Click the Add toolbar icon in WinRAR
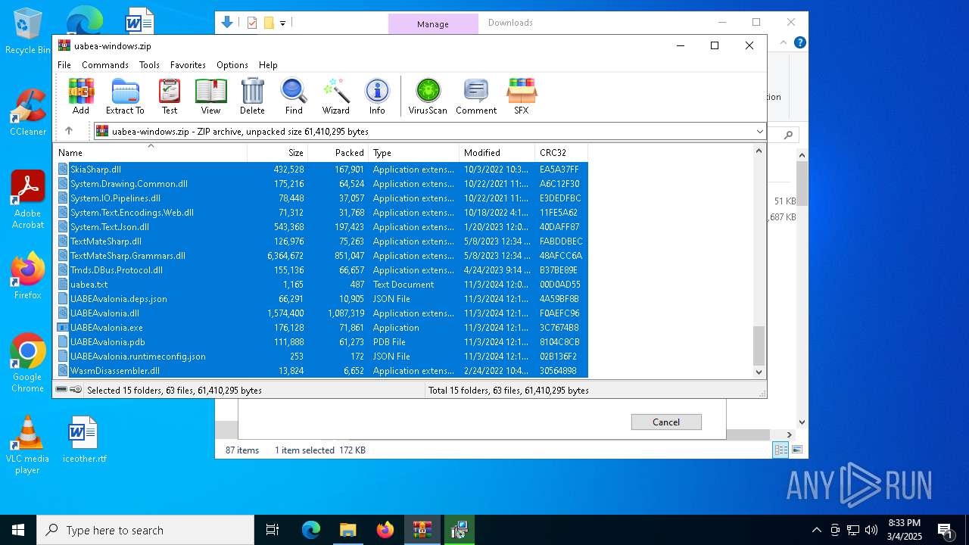This screenshot has width=969, height=545. point(81,96)
